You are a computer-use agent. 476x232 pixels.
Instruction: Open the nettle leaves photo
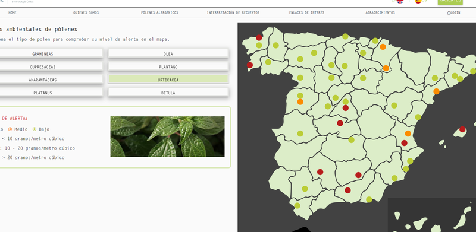(168, 136)
